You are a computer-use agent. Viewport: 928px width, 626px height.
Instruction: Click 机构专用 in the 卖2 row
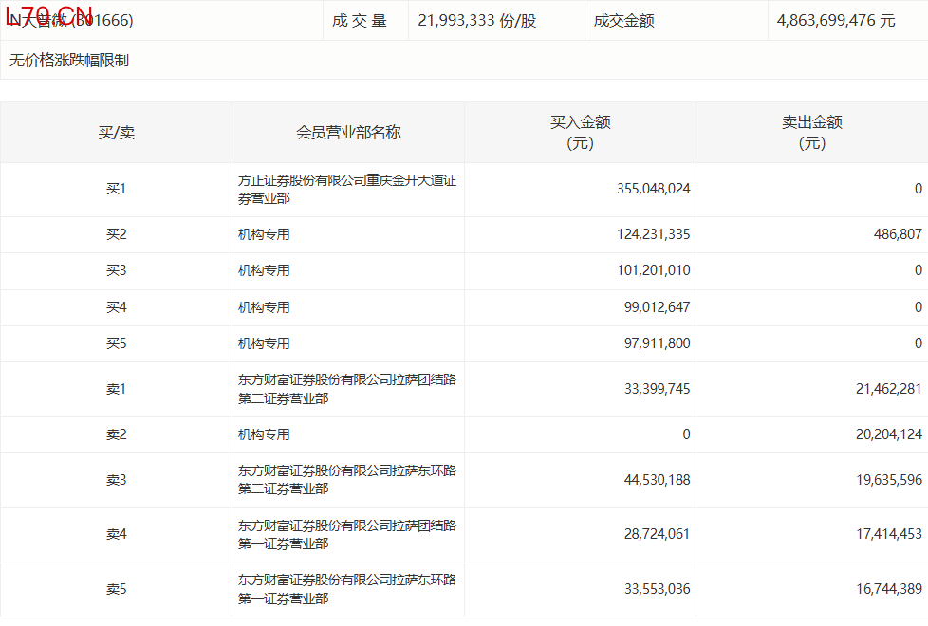pos(264,434)
